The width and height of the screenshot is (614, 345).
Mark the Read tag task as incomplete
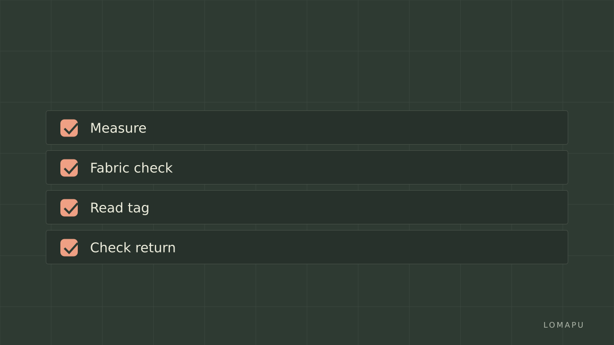pos(69,208)
